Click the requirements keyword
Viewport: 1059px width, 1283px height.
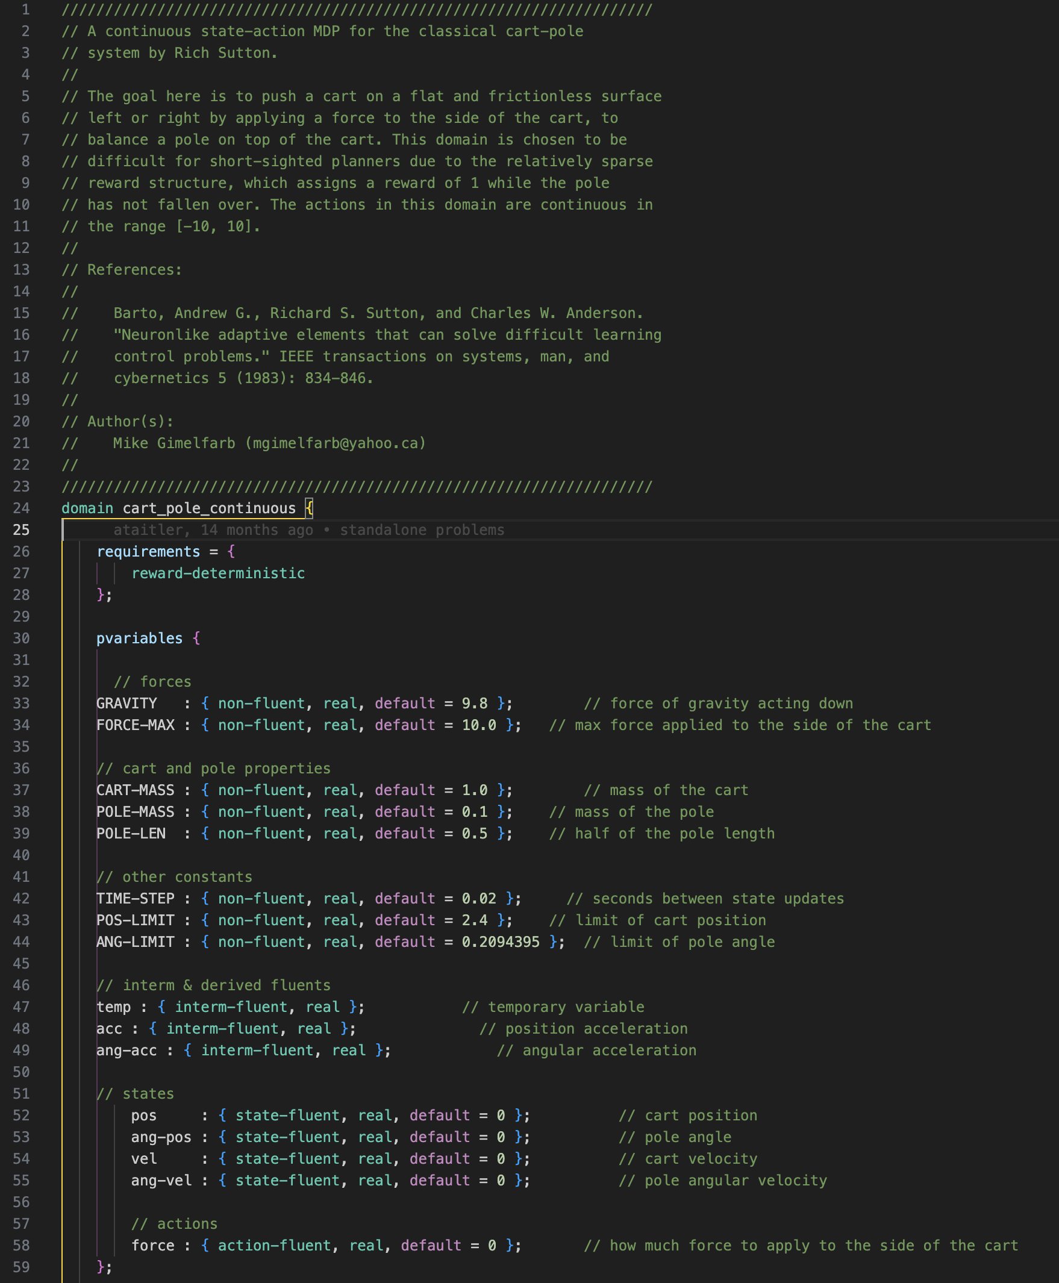tap(148, 552)
